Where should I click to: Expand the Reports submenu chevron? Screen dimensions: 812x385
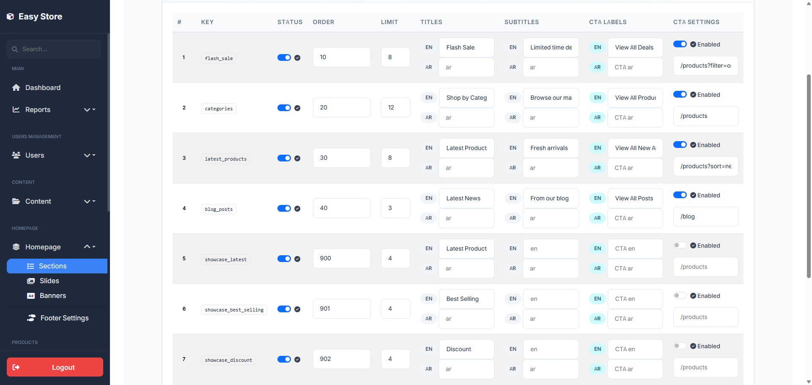[89, 109]
